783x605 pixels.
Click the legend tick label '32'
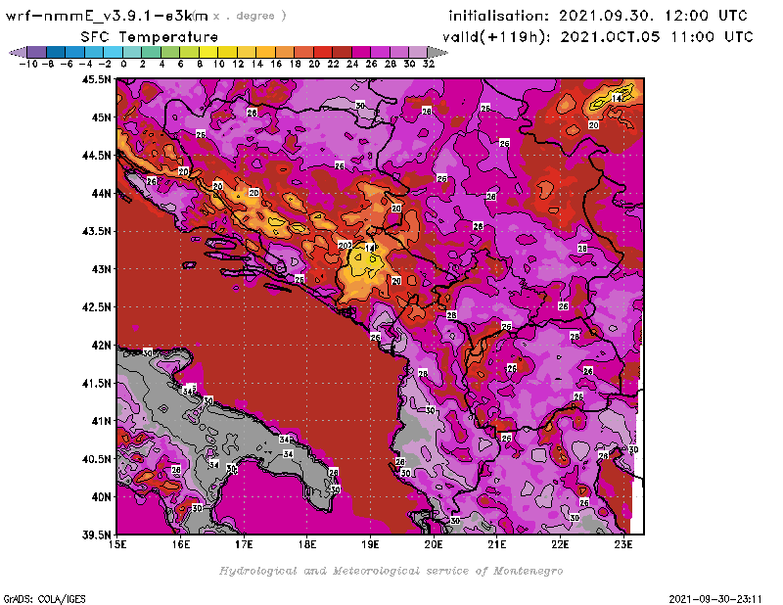click(x=429, y=64)
